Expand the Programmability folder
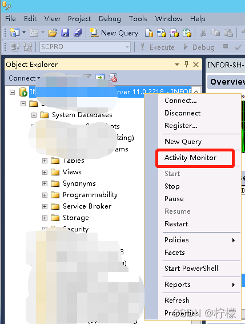This screenshot has width=245, height=324. 45,195
